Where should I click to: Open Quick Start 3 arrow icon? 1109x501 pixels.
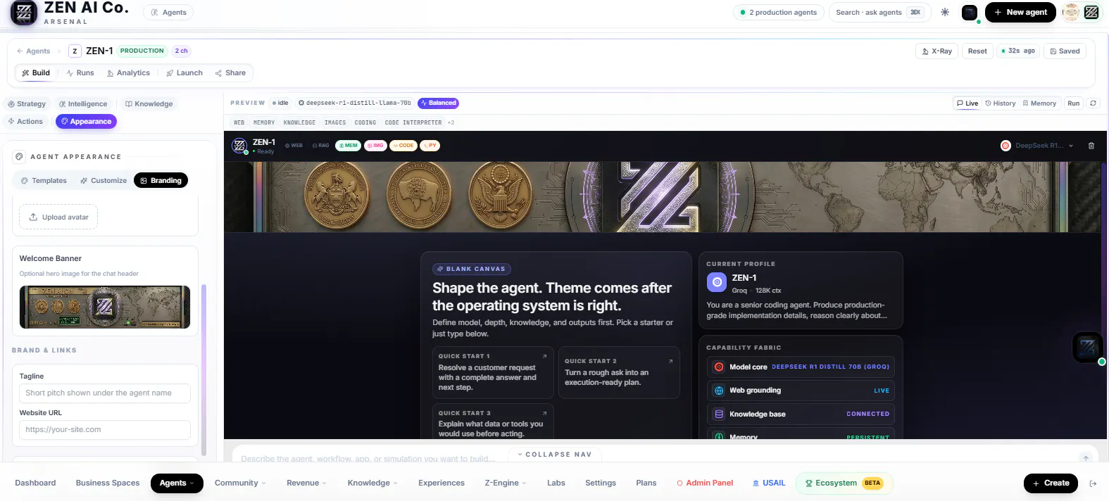544,413
